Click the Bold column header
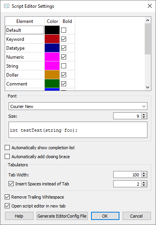 coord(67,21)
